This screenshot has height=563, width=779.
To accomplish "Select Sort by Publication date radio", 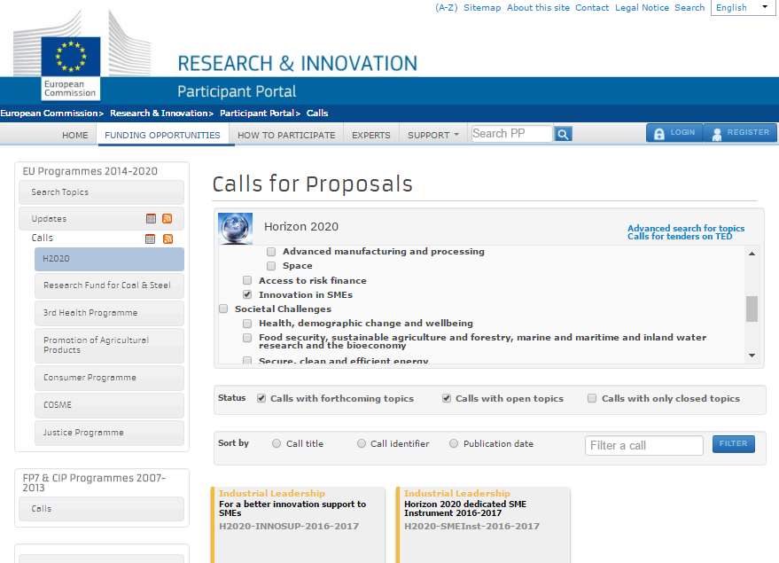I will tap(454, 443).
